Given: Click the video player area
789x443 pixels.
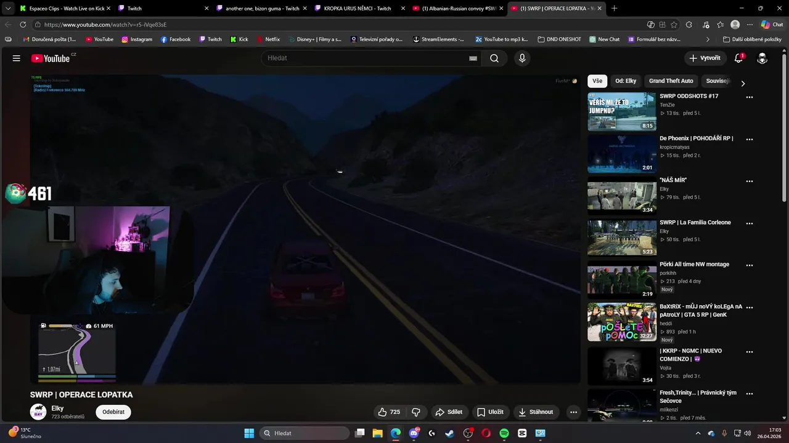Looking at the screenshot, I should tap(305, 229).
